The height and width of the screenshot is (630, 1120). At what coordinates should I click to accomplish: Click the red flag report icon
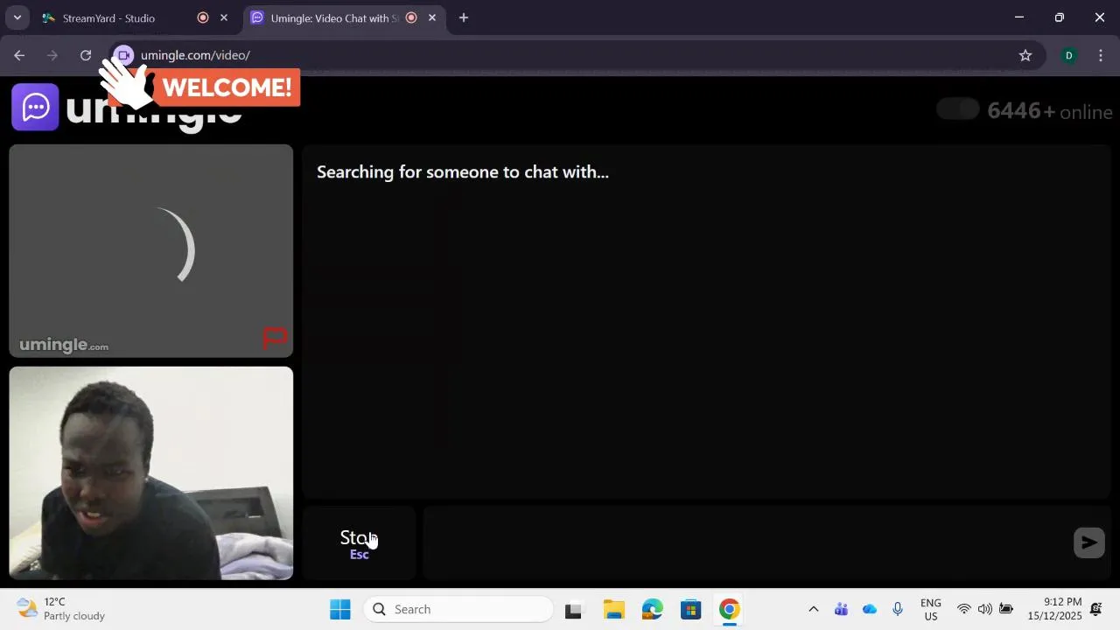coord(276,338)
